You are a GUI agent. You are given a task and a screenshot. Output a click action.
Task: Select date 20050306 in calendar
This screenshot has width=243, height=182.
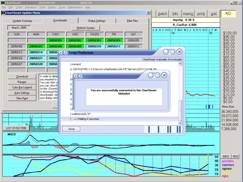coord(16,46)
